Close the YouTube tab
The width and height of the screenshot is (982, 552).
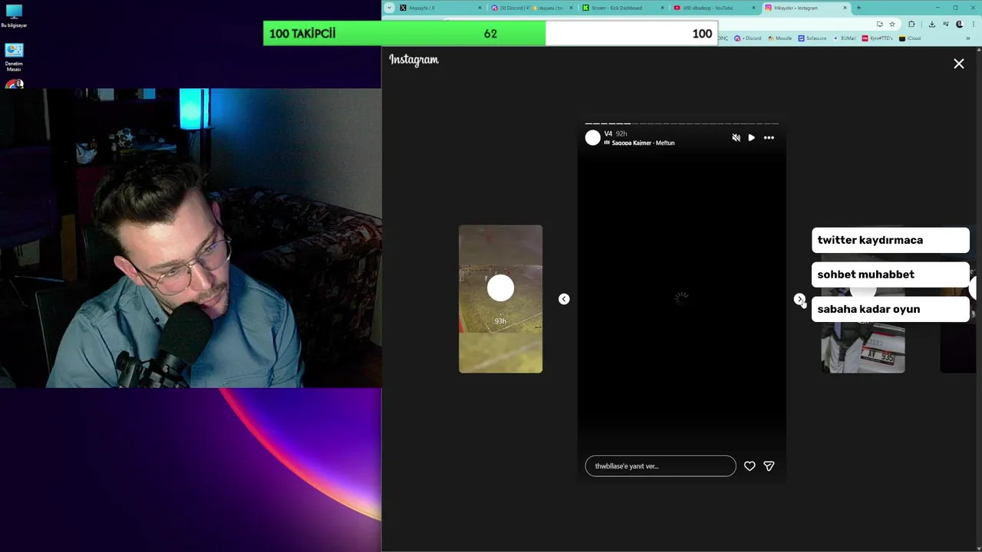pos(753,8)
